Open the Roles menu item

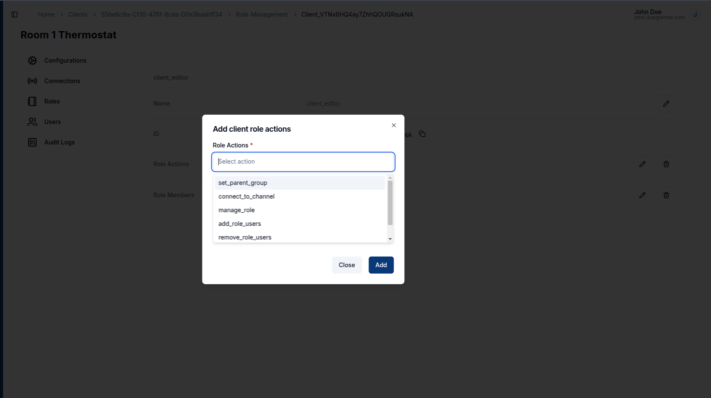(52, 101)
